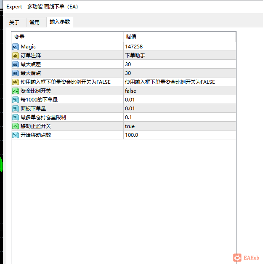Click the double icon beside 每1000的下单量

(x=16, y=100)
